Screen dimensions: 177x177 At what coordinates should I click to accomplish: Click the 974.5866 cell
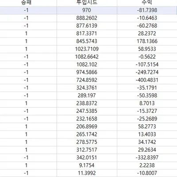(x=87, y=72)
